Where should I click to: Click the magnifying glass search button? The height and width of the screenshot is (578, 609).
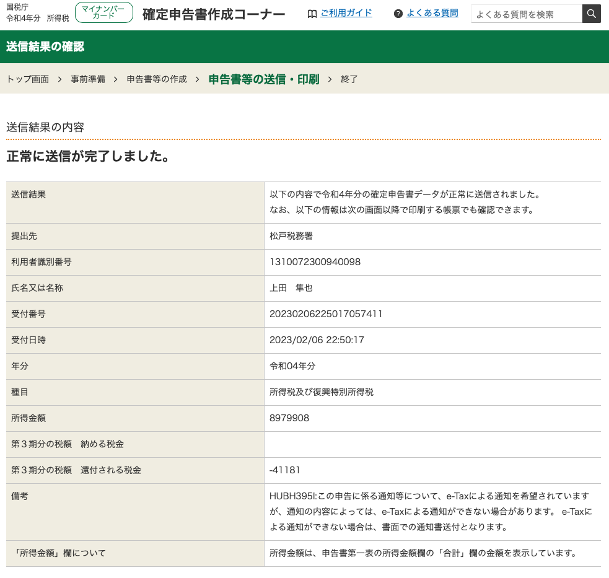tap(591, 14)
